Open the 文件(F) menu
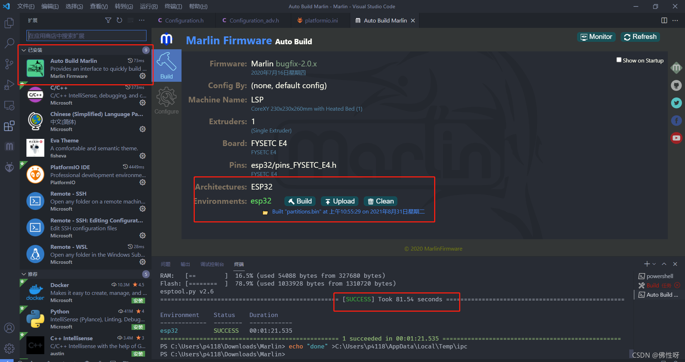The image size is (685, 362). (26, 6)
